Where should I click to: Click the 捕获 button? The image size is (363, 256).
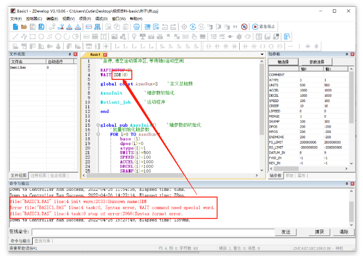[319, 232]
